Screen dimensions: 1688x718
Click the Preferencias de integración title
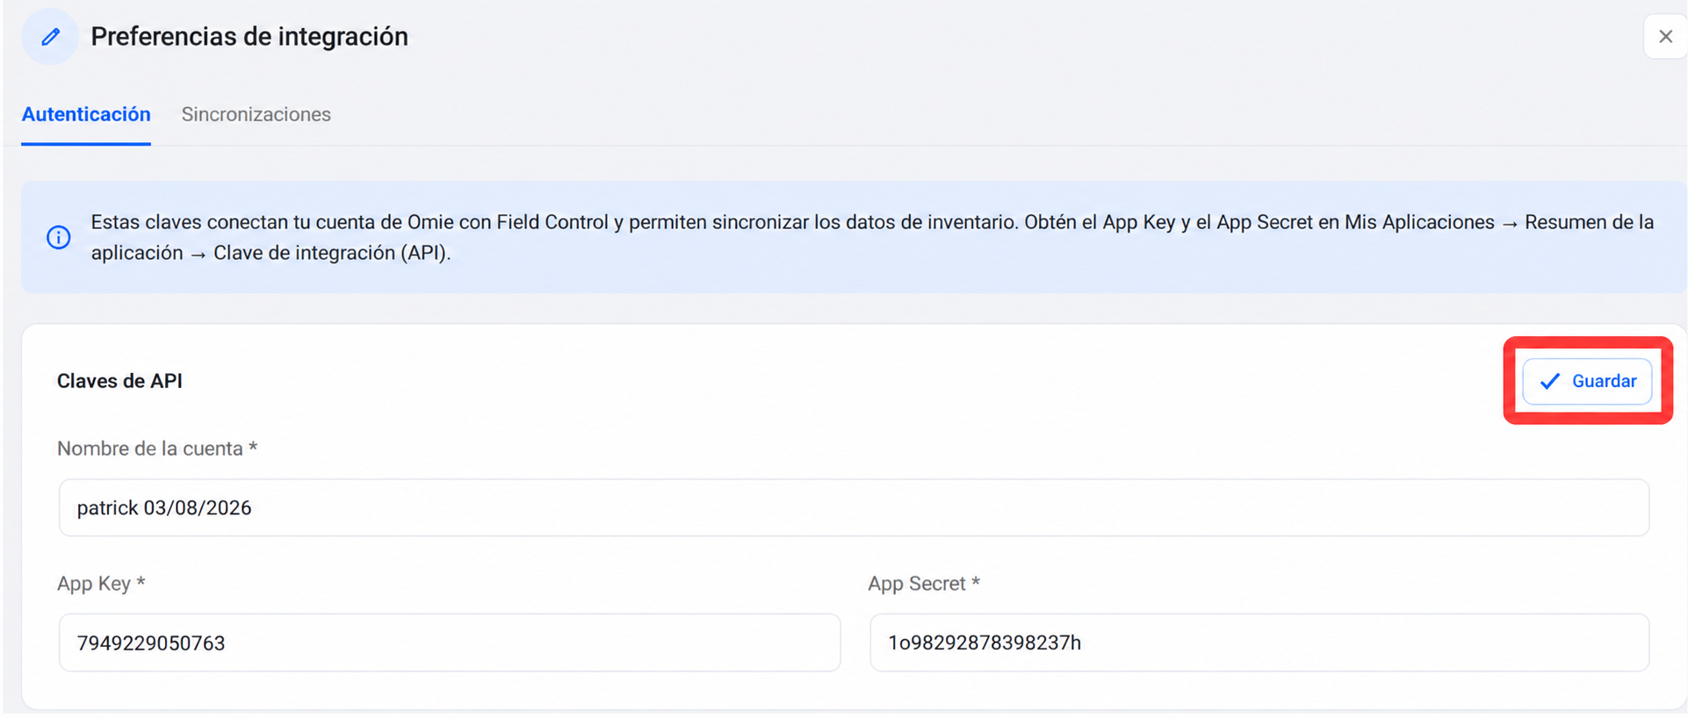click(x=249, y=37)
